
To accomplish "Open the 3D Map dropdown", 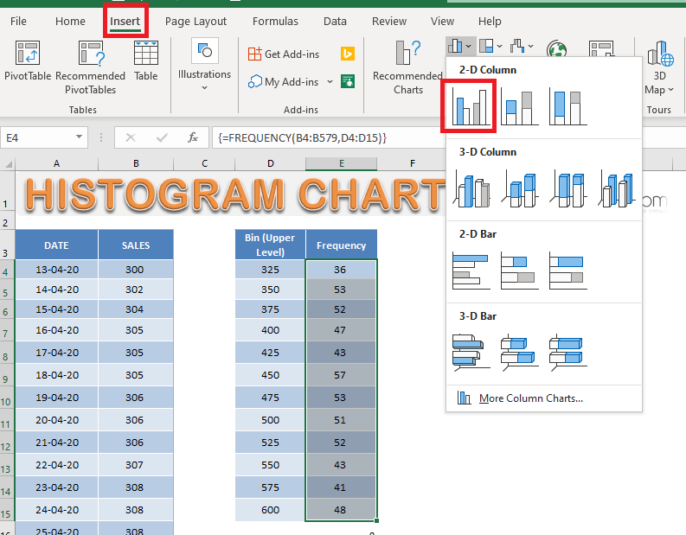I will (x=659, y=67).
